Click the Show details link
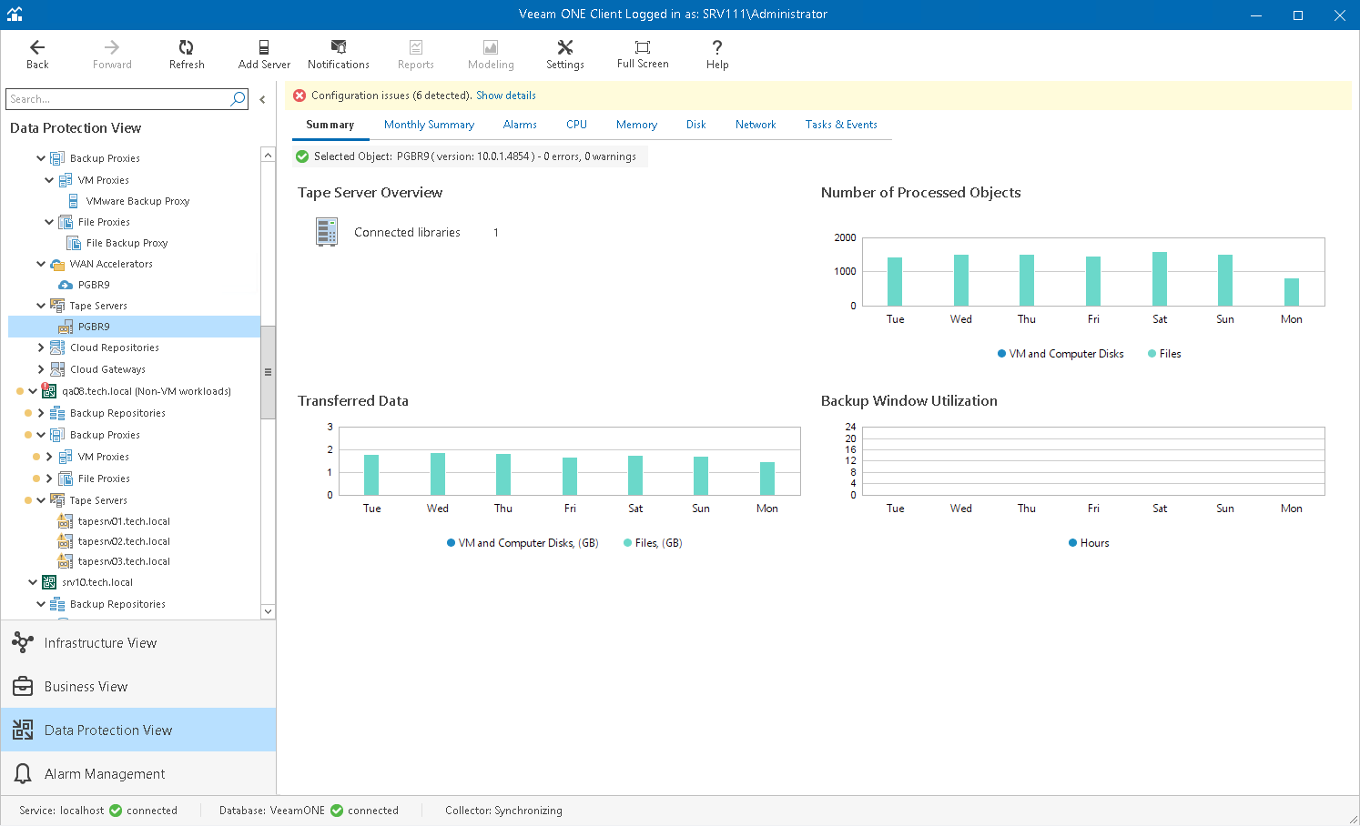The width and height of the screenshot is (1360, 826). pos(505,96)
